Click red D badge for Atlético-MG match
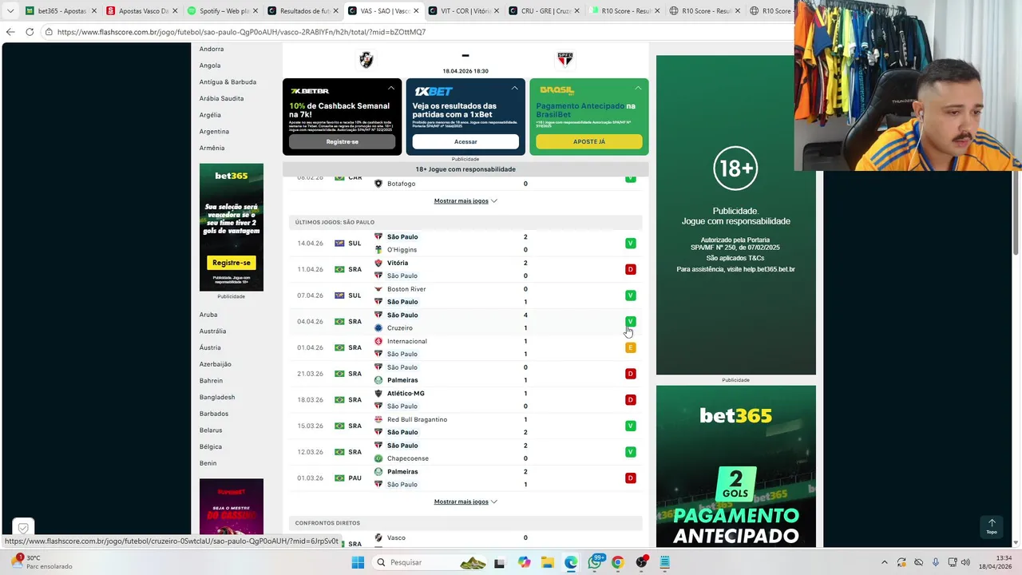 [x=630, y=400]
